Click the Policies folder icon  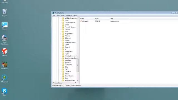[x=63, y=36]
